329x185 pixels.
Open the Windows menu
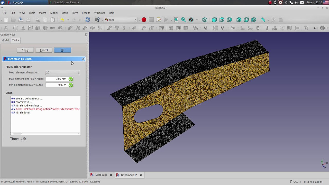coord(99,13)
